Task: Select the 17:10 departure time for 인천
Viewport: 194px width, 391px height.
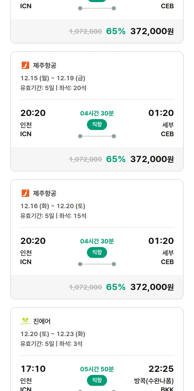Action: point(33,369)
